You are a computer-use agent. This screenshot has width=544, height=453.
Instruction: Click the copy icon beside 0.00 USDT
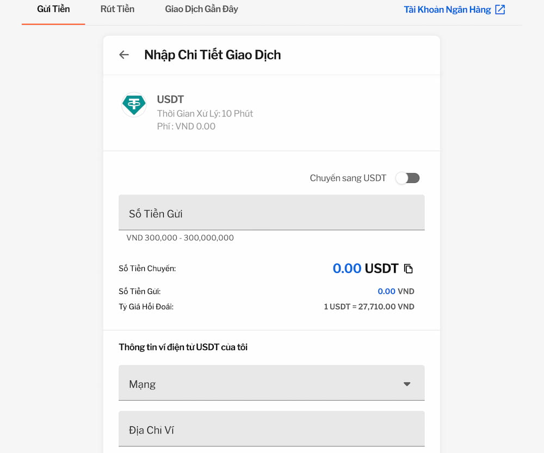(x=409, y=268)
